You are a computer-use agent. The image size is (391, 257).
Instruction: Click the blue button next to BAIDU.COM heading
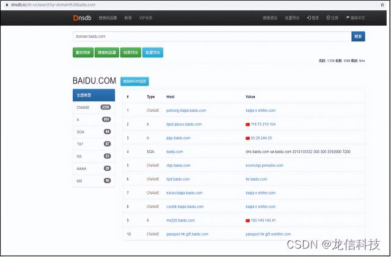pyautogui.click(x=134, y=81)
